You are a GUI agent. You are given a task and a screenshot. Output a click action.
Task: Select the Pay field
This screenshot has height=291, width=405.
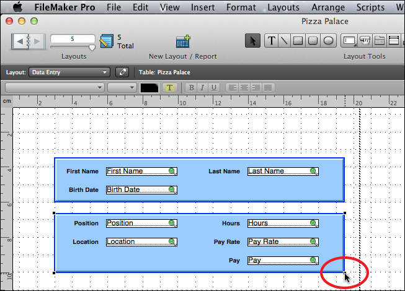coord(283,261)
